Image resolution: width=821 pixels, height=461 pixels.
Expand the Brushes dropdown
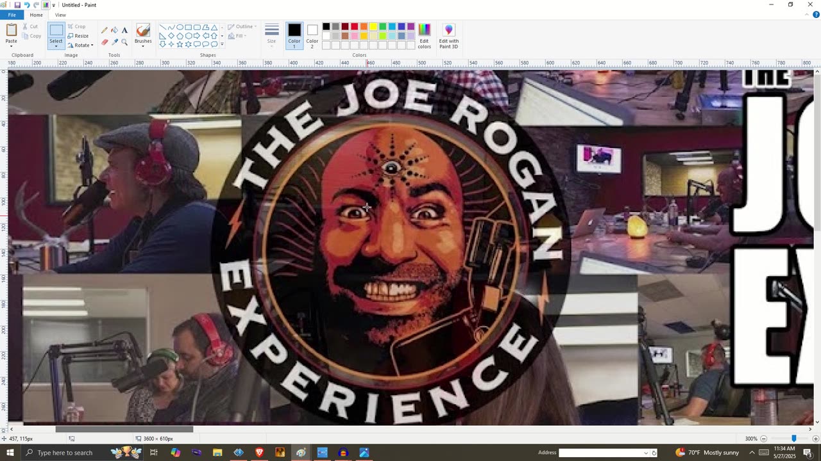click(143, 45)
